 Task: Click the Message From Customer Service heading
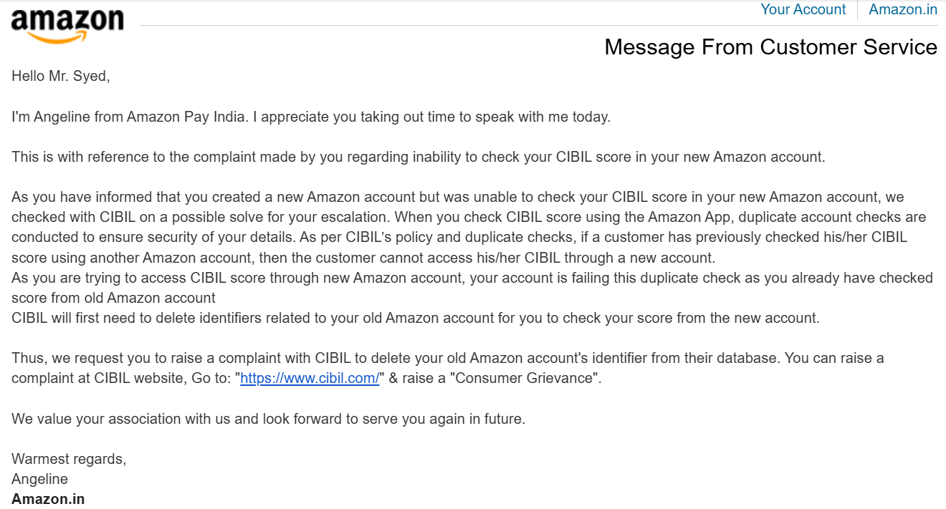click(x=770, y=47)
